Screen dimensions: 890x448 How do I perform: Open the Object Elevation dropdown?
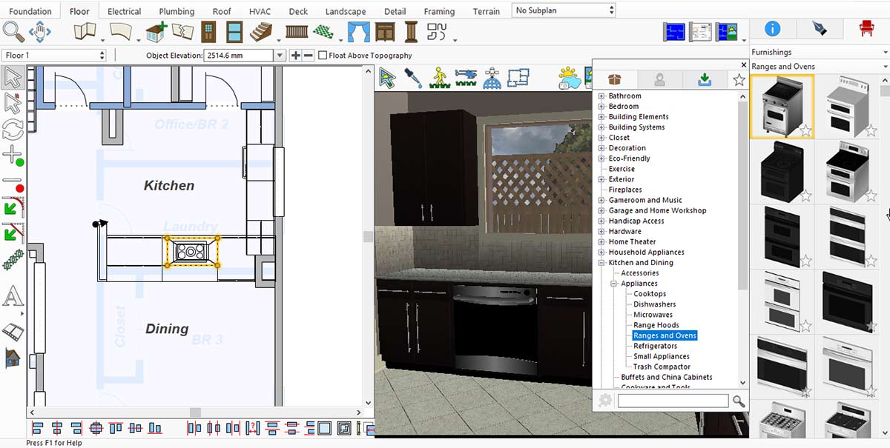tap(280, 56)
